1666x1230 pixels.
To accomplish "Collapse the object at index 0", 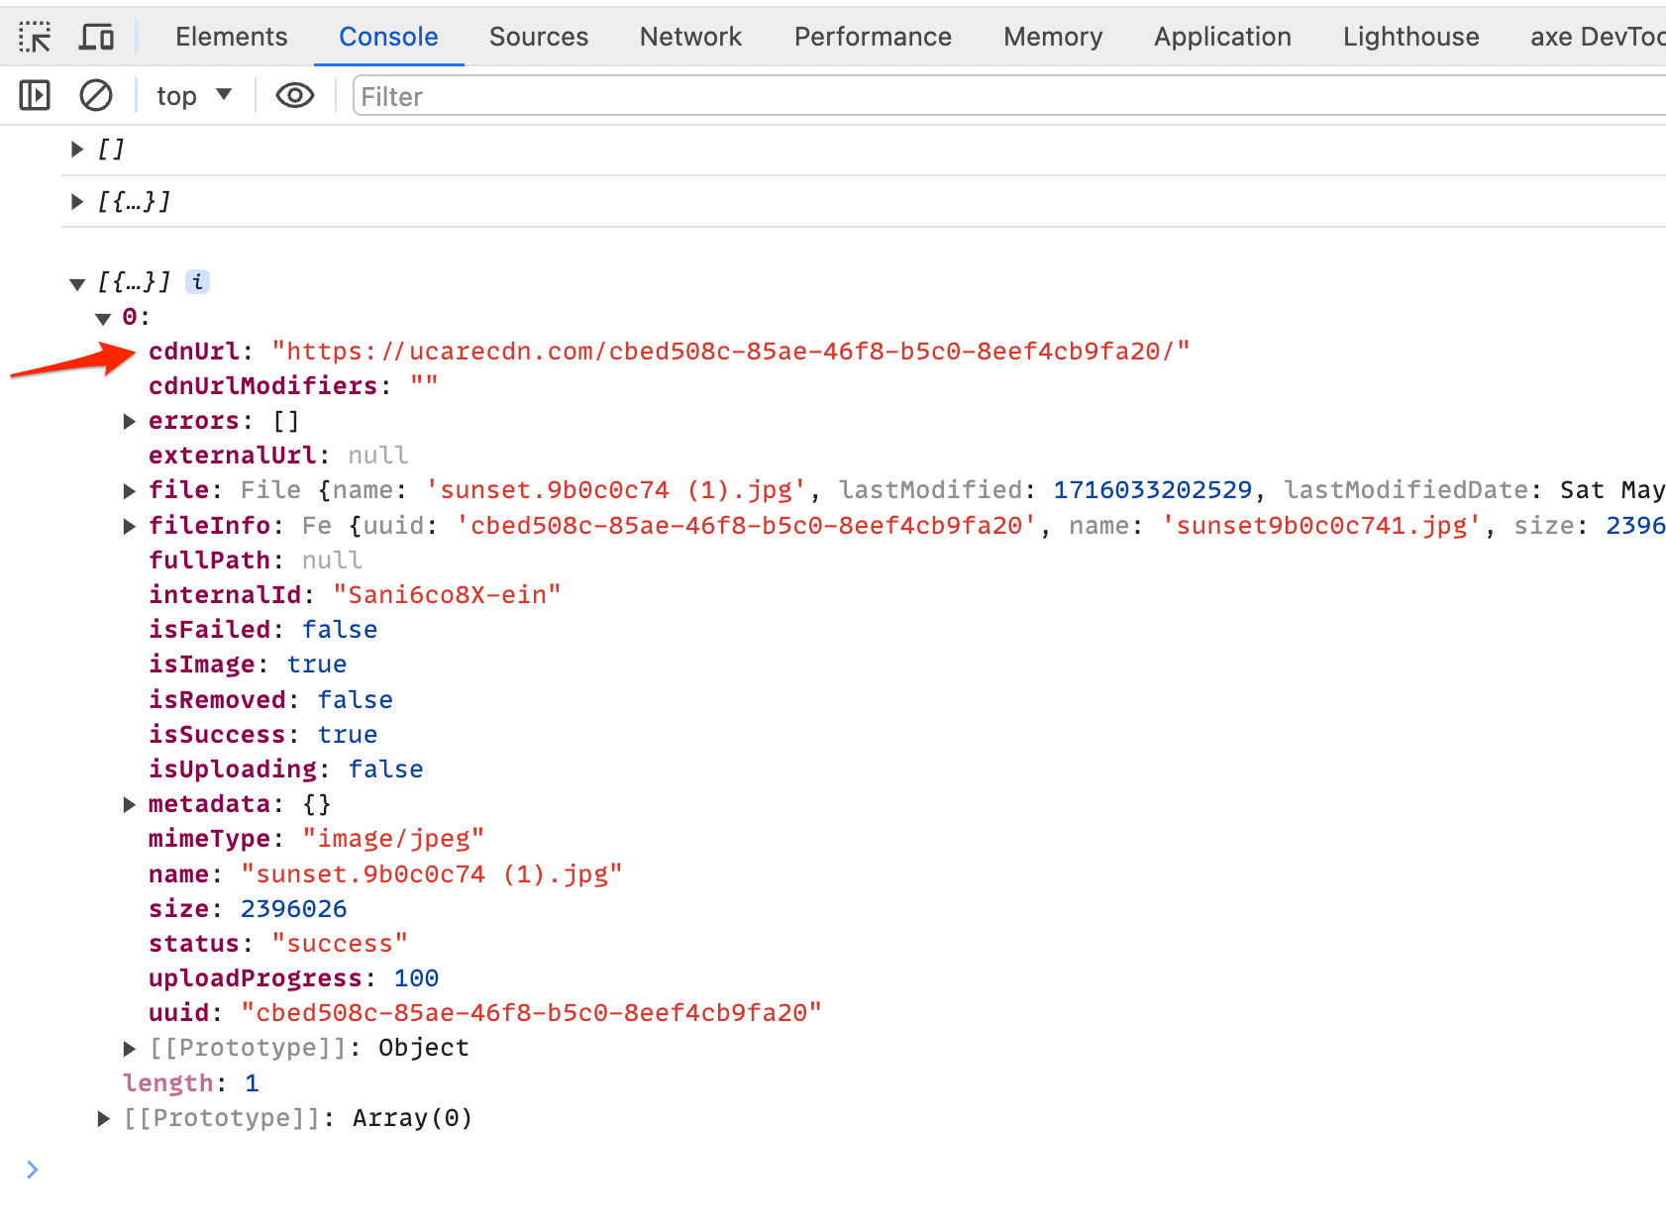I will point(104,317).
